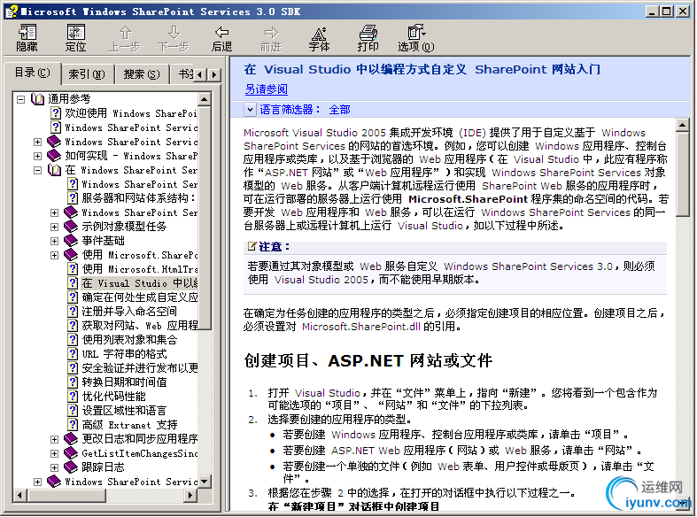Collapse the 通用参考 root node
This screenshot has width=697, height=517.
point(20,99)
